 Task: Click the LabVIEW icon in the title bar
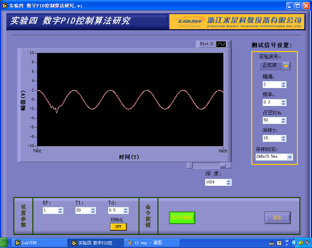click(x=5, y=6)
